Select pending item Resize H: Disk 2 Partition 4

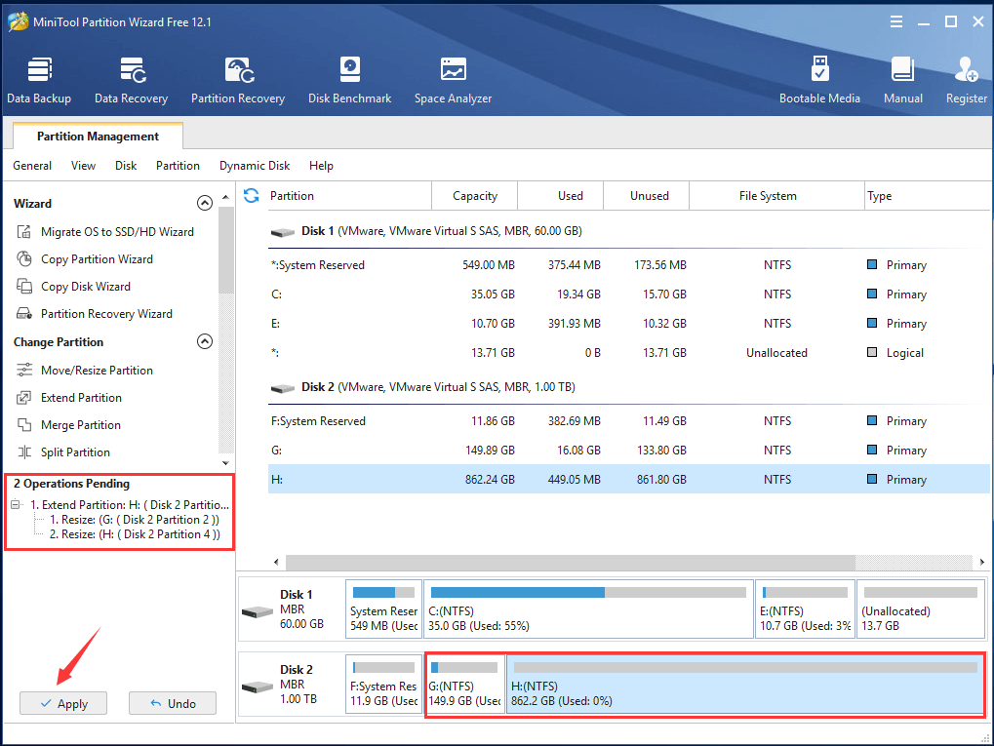click(135, 534)
